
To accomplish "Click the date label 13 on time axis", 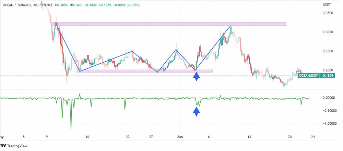I will [249, 137].
